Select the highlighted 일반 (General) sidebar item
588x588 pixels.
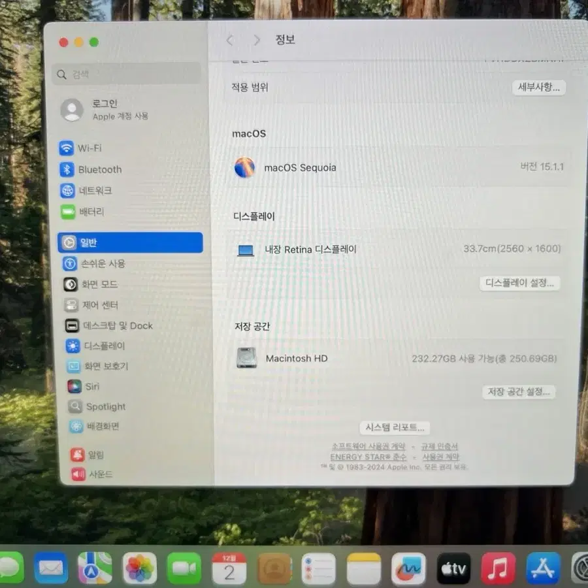pos(130,242)
